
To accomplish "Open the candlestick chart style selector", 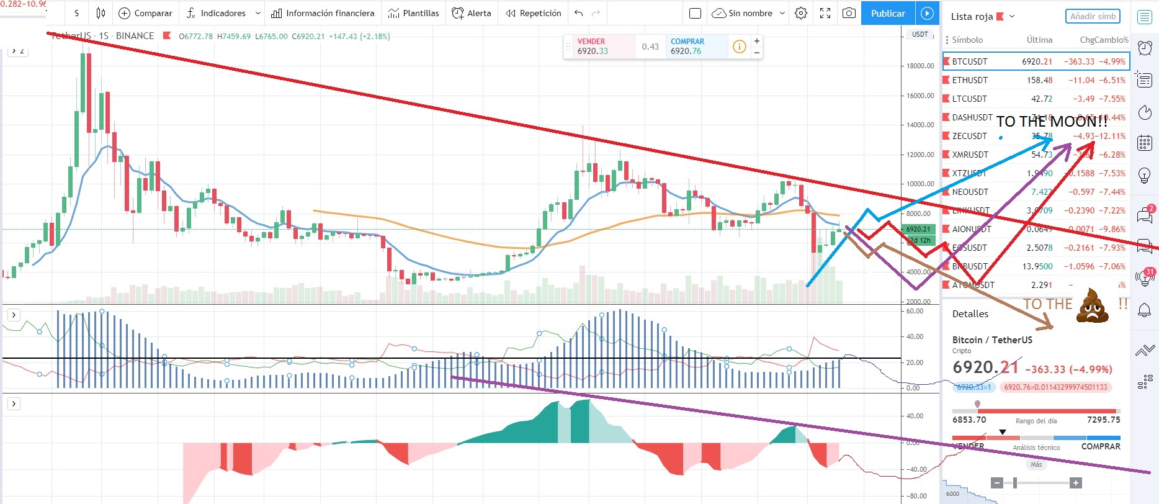I will click(x=101, y=13).
